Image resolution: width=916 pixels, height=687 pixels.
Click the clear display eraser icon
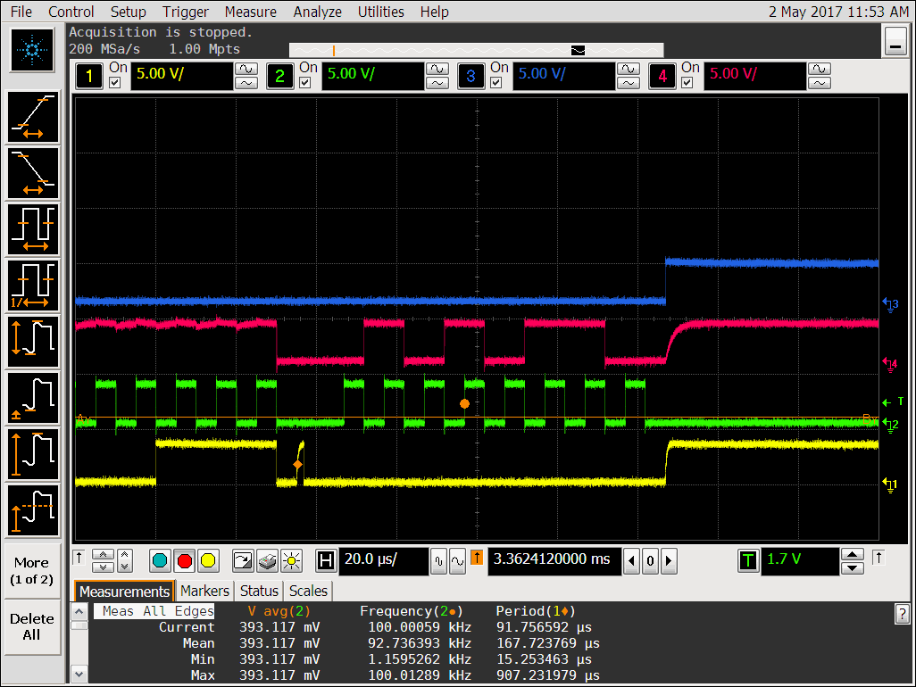pos(267,561)
